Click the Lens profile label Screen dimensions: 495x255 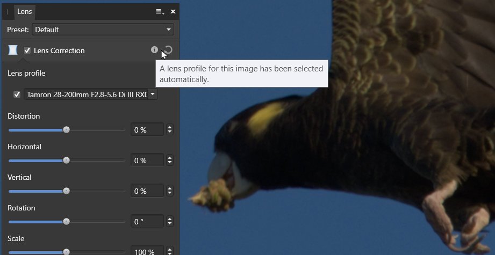[x=26, y=73]
